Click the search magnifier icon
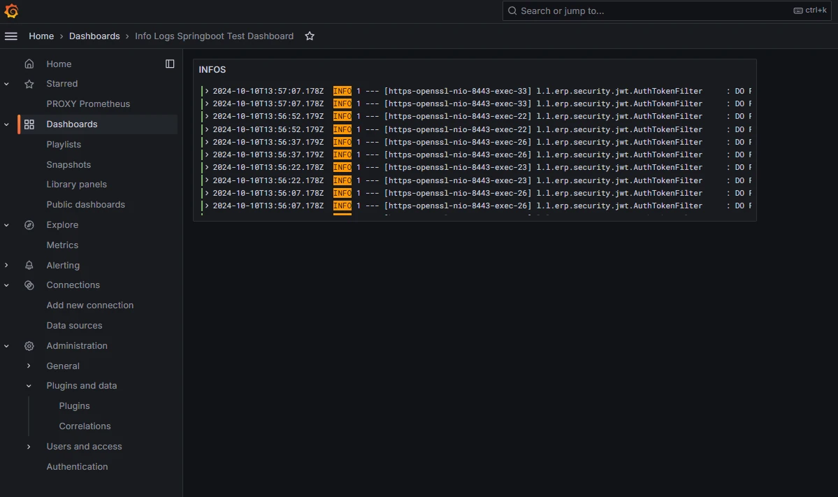 pyautogui.click(x=512, y=10)
